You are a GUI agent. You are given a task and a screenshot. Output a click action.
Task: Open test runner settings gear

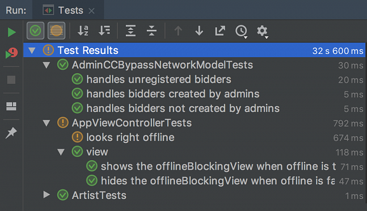point(262,31)
